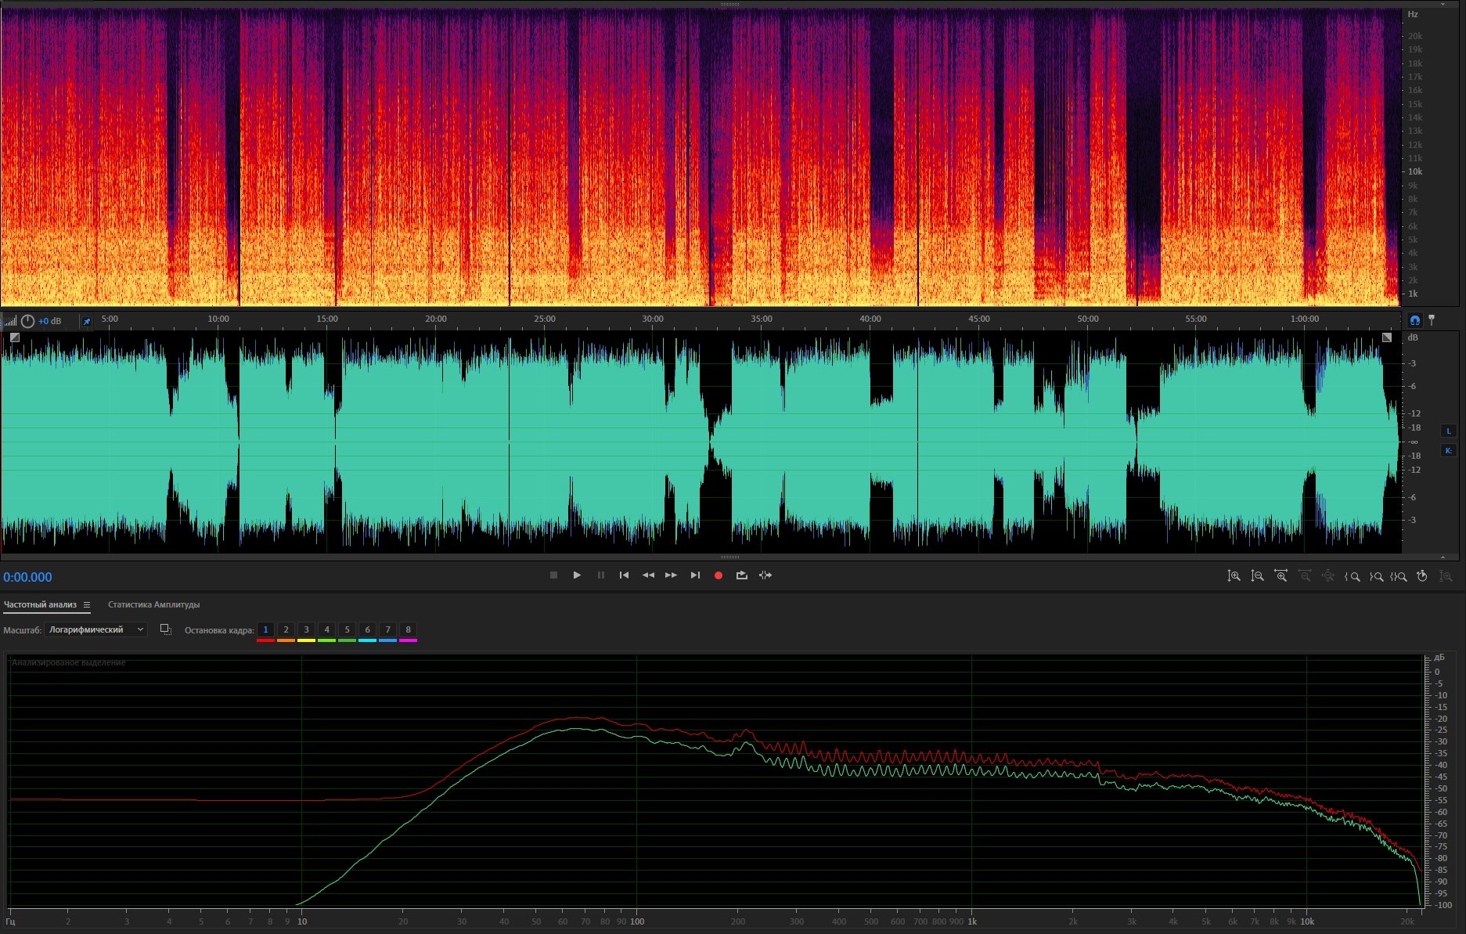The height and width of the screenshot is (934, 1466).
Task: Click the 0:00.000 timecode field
Action: pos(28,577)
